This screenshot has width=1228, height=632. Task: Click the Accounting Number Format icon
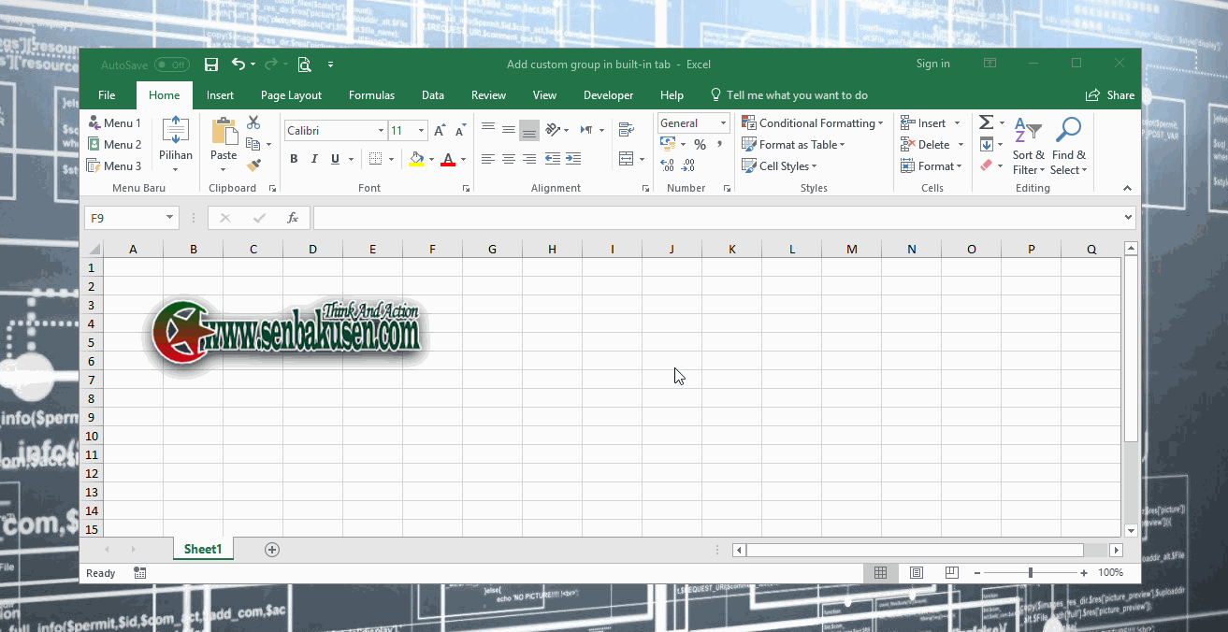[668, 144]
